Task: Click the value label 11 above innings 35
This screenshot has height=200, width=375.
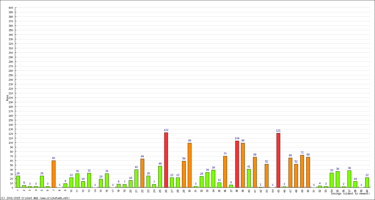Action: 219,180
